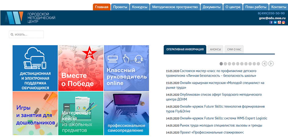Open Онлайн карьерная мастерская news link
Image resolution: width=288 pixels, height=137 pixels.
(215, 85)
